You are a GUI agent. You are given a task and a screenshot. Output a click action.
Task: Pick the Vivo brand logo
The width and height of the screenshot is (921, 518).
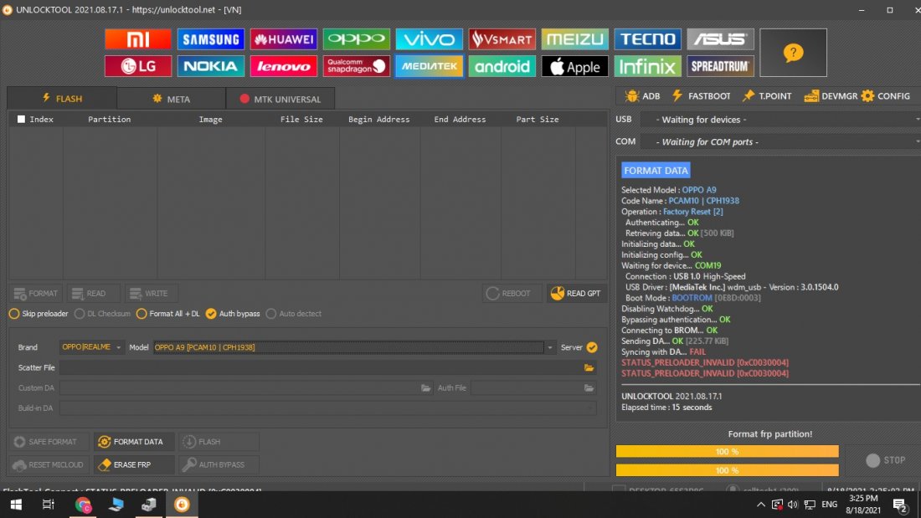coord(430,39)
